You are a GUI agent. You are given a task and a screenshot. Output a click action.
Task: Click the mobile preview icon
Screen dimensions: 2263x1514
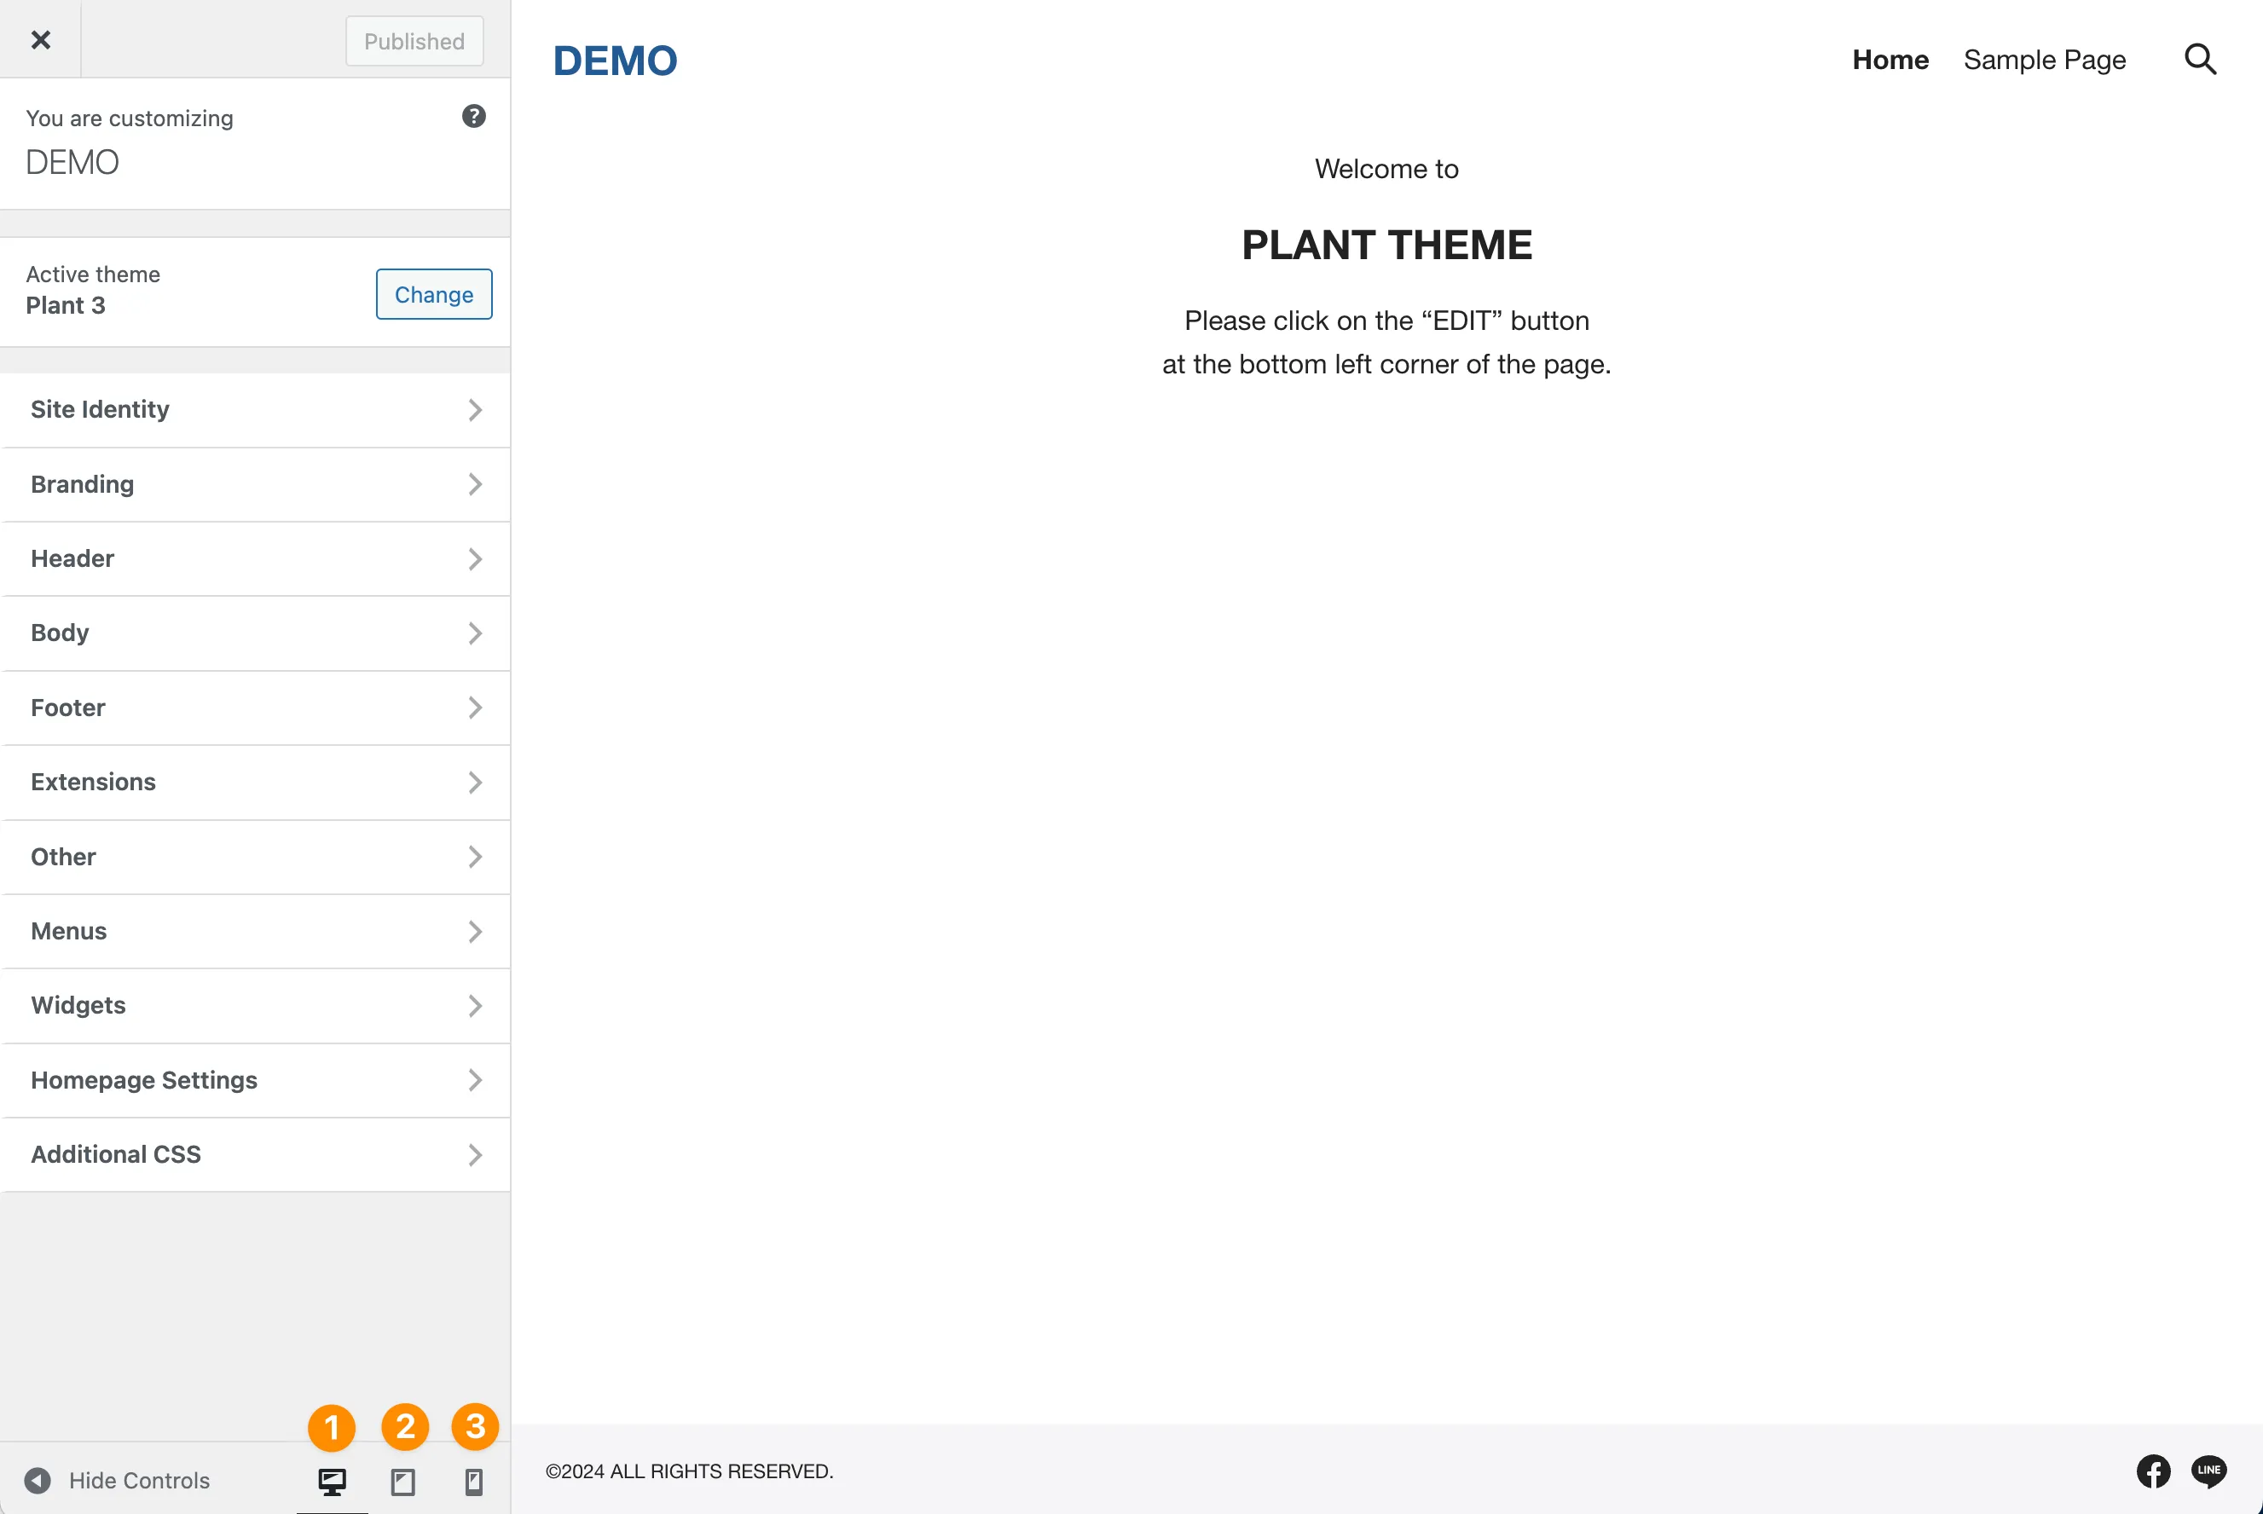pyautogui.click(x=473, y=1480)
